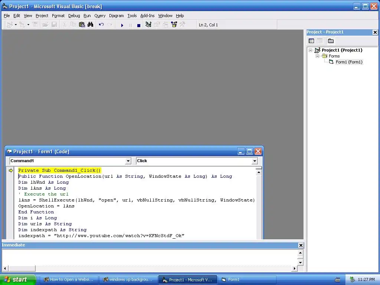Image resolution: width=380 pixels, height=285 pixels.
Task: Close the Project Explorer panel
Action: (x=375, y=32)
